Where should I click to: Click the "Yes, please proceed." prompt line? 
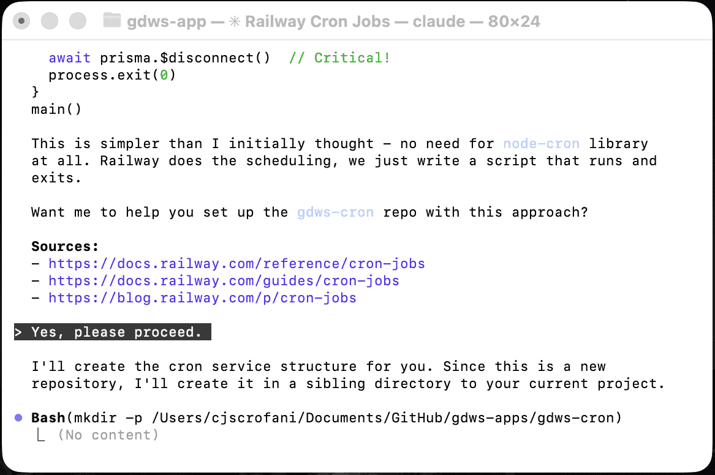point(116,332)
